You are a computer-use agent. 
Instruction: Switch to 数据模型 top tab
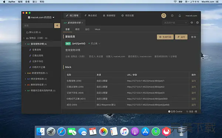(109, 15)
